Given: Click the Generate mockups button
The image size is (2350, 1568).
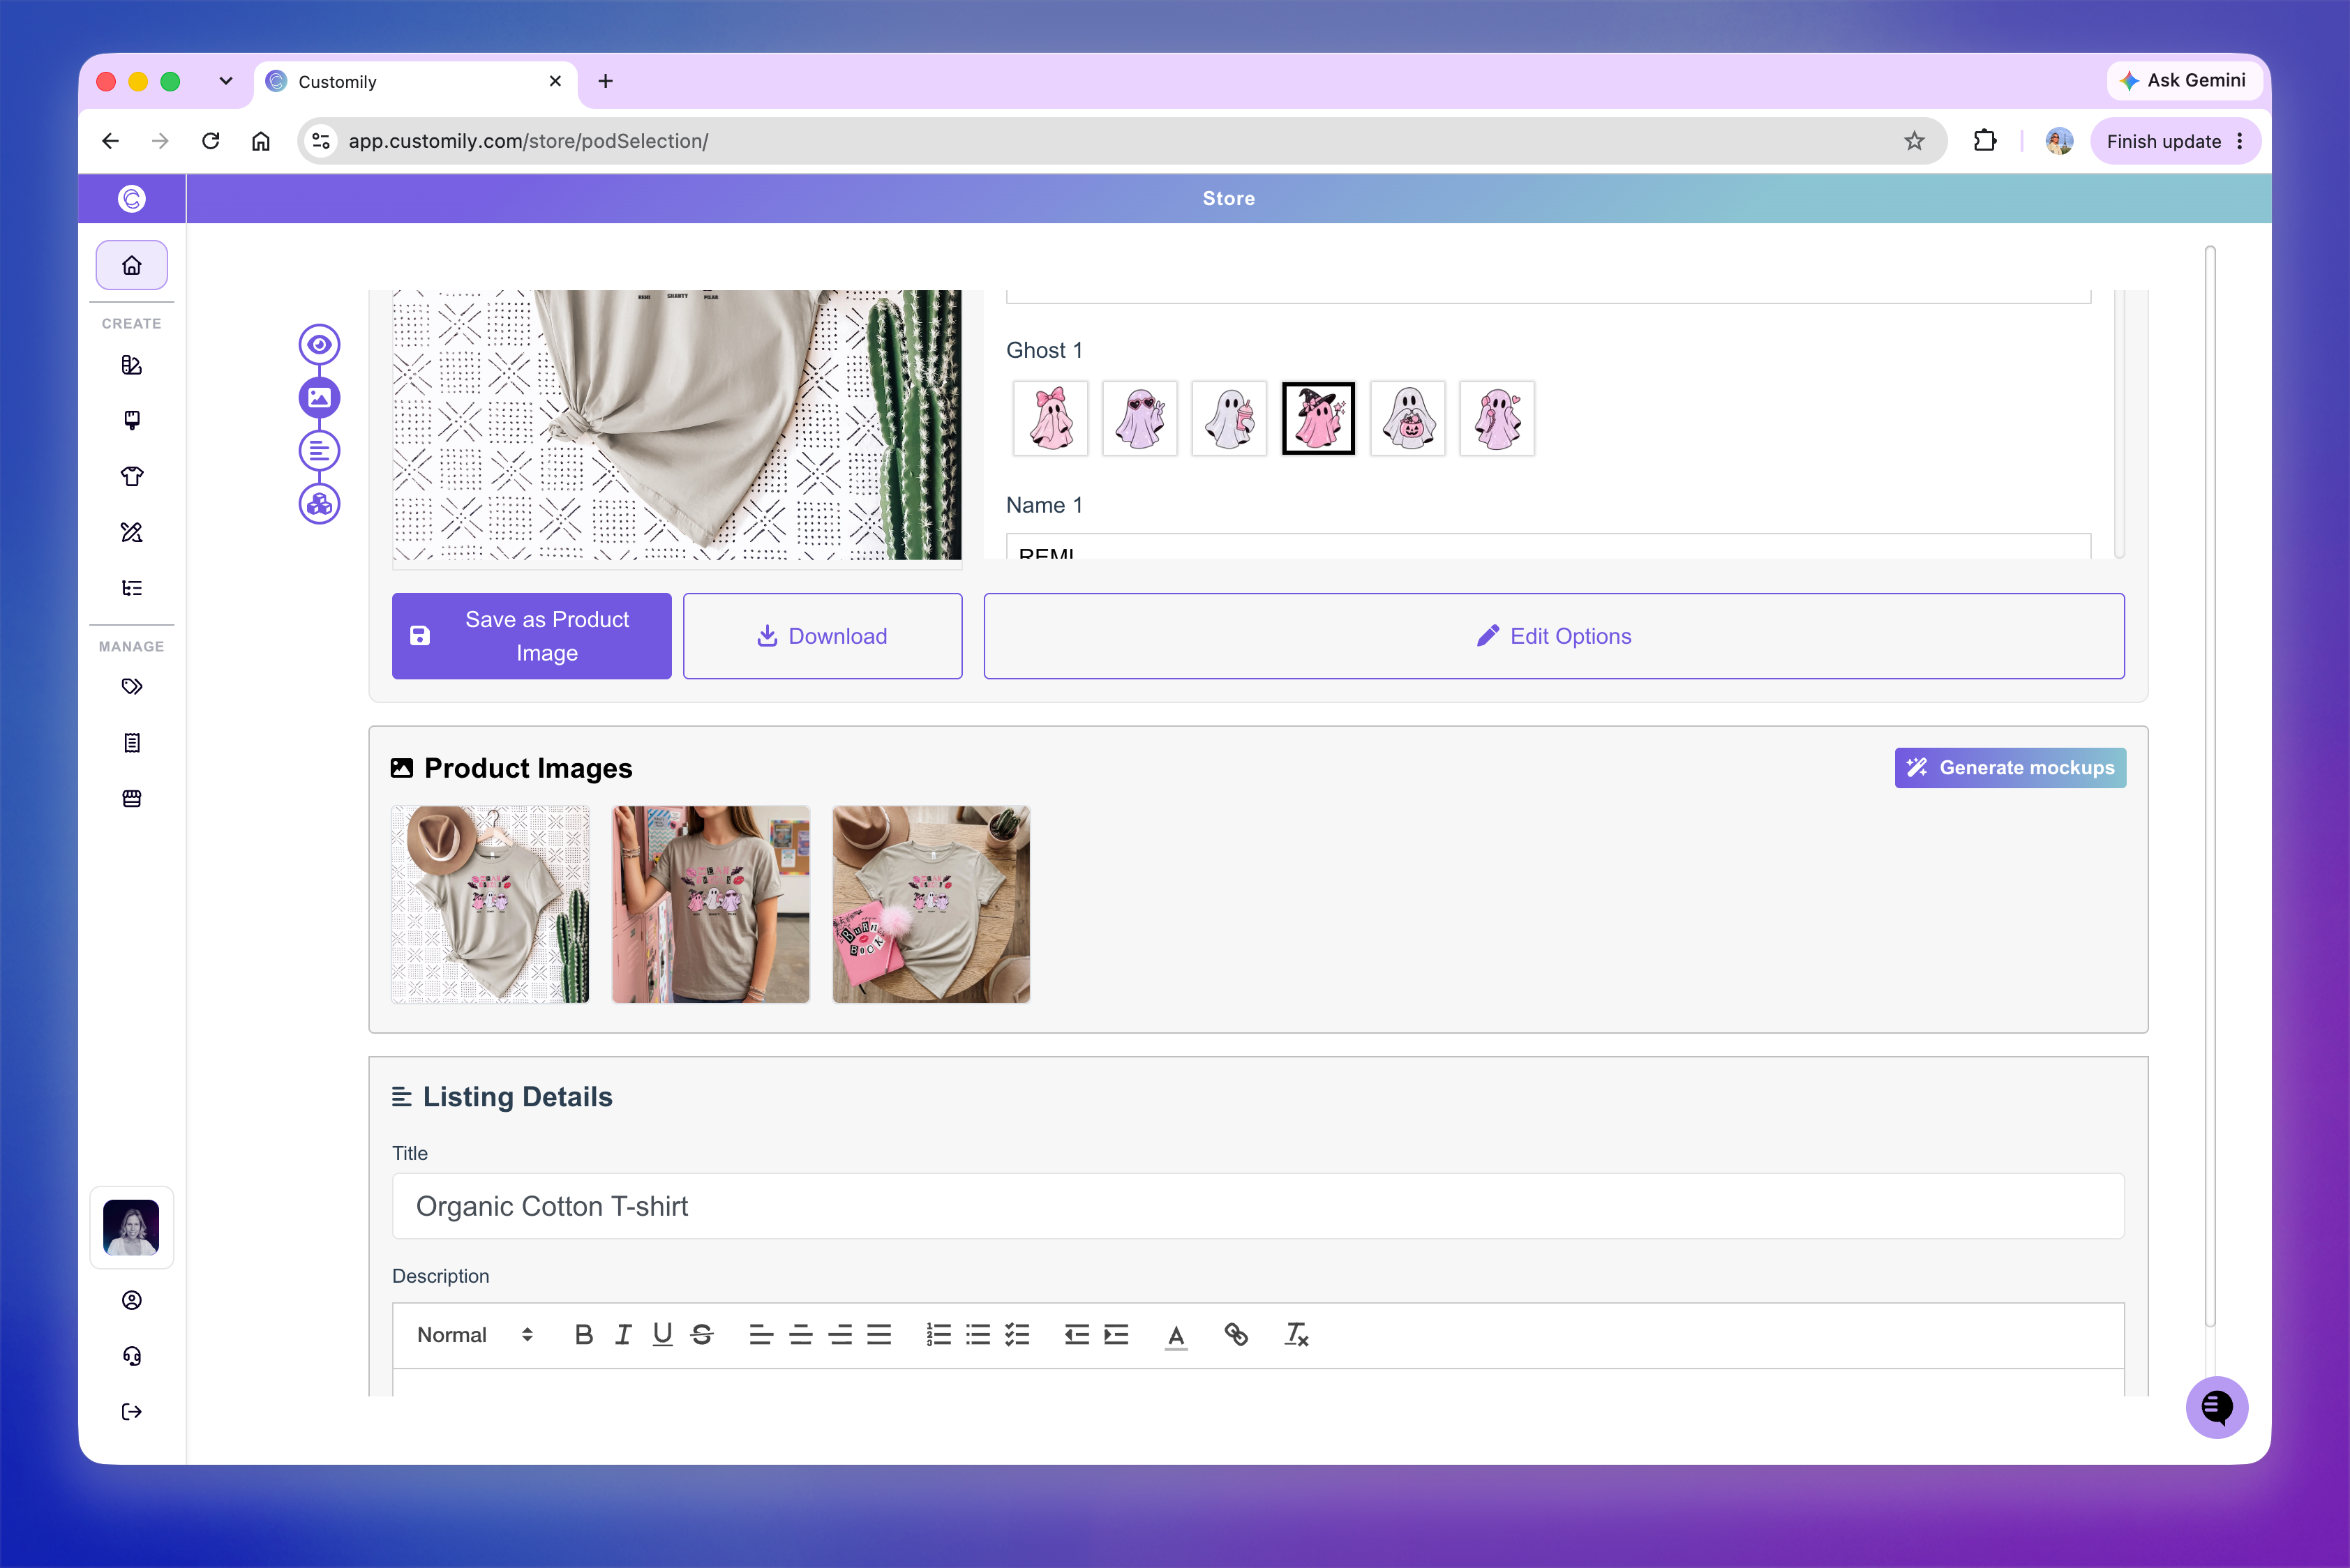Looking at the screenshot, I should (x=2010, y=768).
